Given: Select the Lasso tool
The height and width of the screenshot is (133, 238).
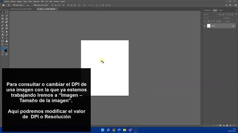Looking at the screenshot, I should [x=3, y=16].
